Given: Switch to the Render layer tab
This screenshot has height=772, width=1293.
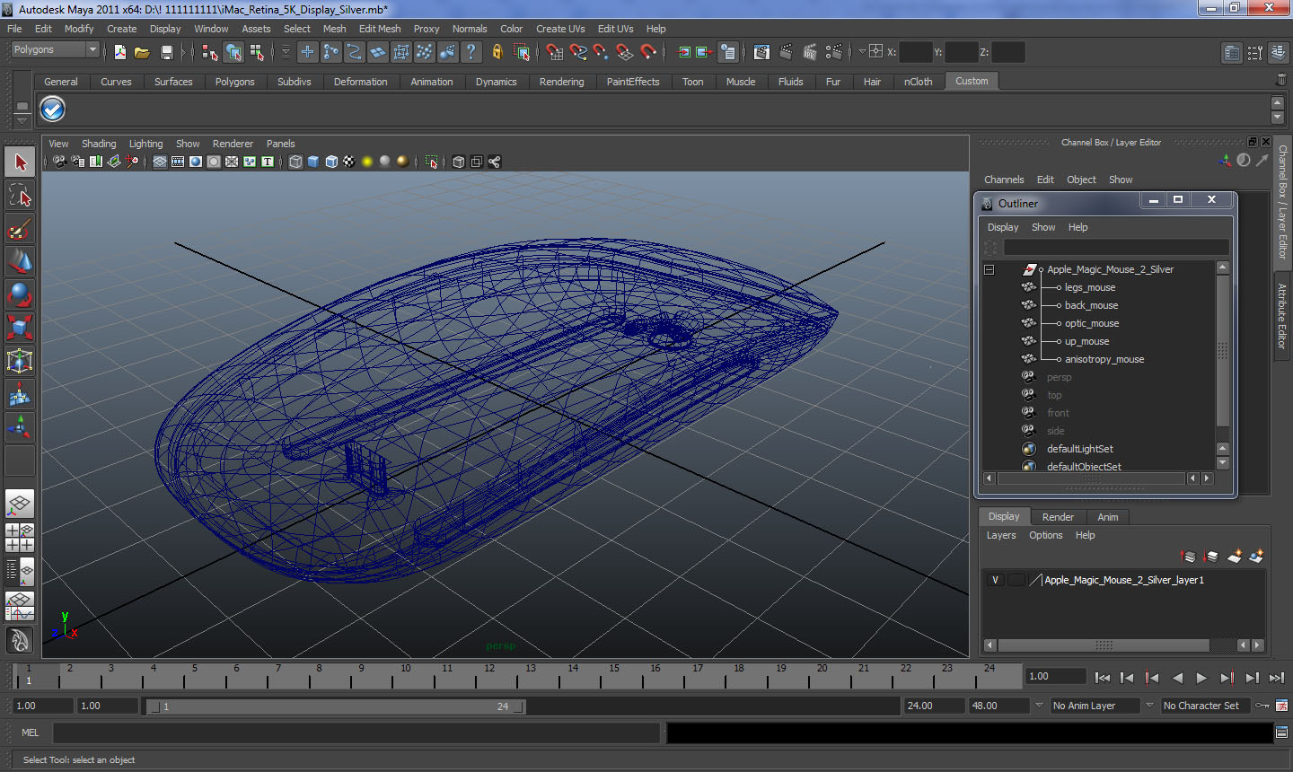Looking at the screenshot, I should pos(1058,517).
